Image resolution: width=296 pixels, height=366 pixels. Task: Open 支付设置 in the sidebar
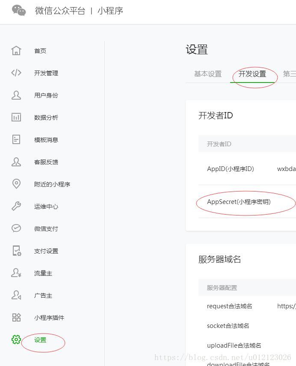46,251
